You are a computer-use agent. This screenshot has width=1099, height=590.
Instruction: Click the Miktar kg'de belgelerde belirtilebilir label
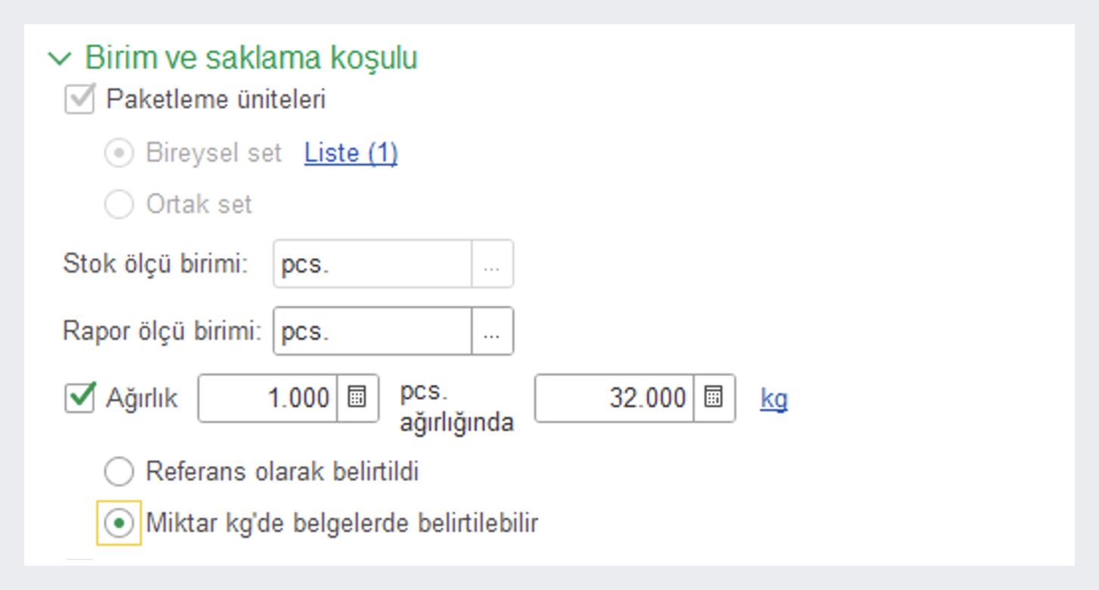tap(341, 523)
